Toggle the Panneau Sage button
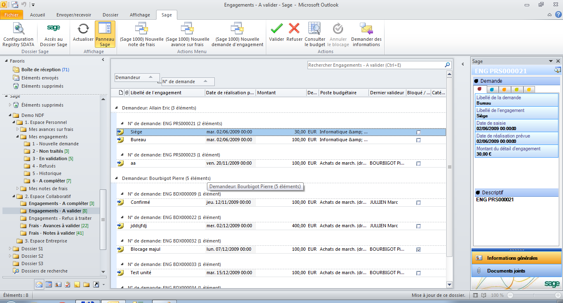Image resolution: width=563 pixels, height=303 pixels. [x=105, y=35]
